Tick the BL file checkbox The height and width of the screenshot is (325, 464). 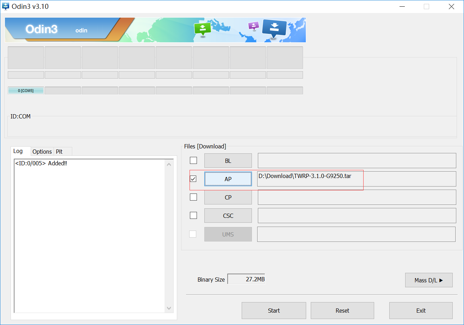[x=193, y=160]
